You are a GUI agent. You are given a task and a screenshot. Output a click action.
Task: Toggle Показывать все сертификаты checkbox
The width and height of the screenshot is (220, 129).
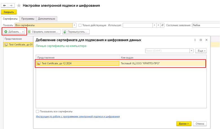click(x=37, y=111)
